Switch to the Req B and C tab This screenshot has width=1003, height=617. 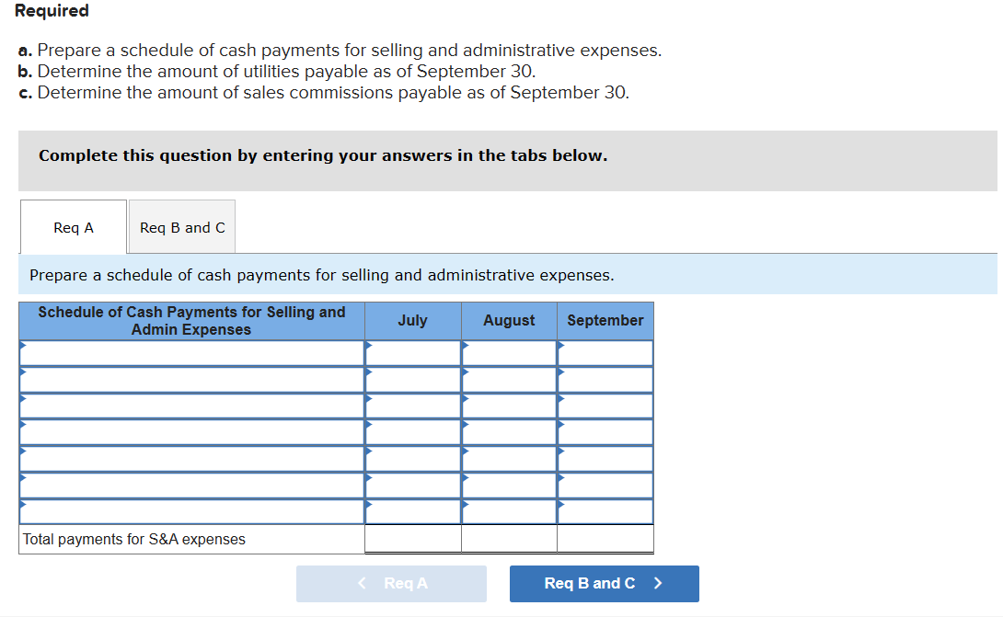181,226
